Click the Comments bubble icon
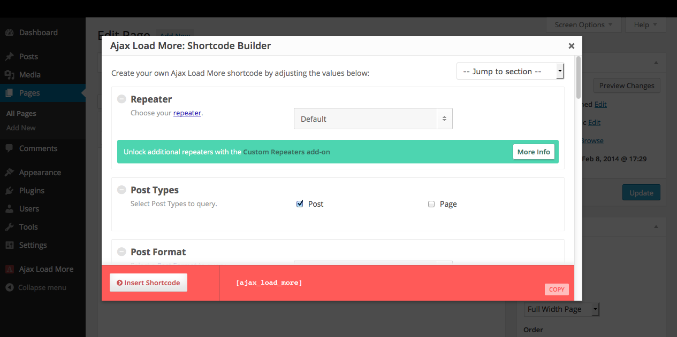Image resolution: width=677 pixels, height=337 pixels. (9, 148)
